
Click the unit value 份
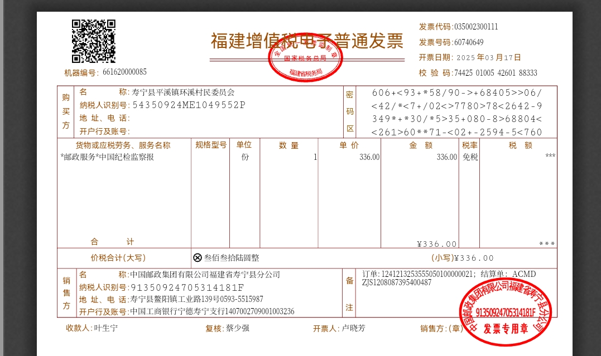[245, 157]
